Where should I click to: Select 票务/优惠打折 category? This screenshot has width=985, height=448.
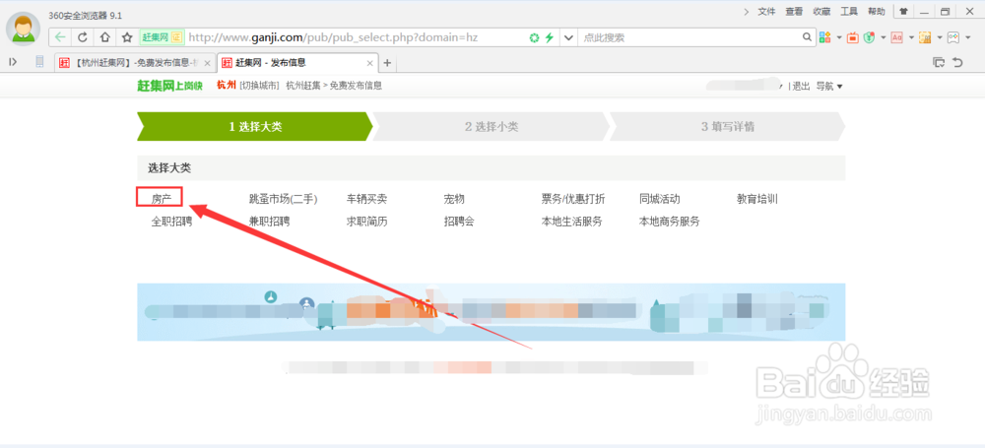click(573, 199)
